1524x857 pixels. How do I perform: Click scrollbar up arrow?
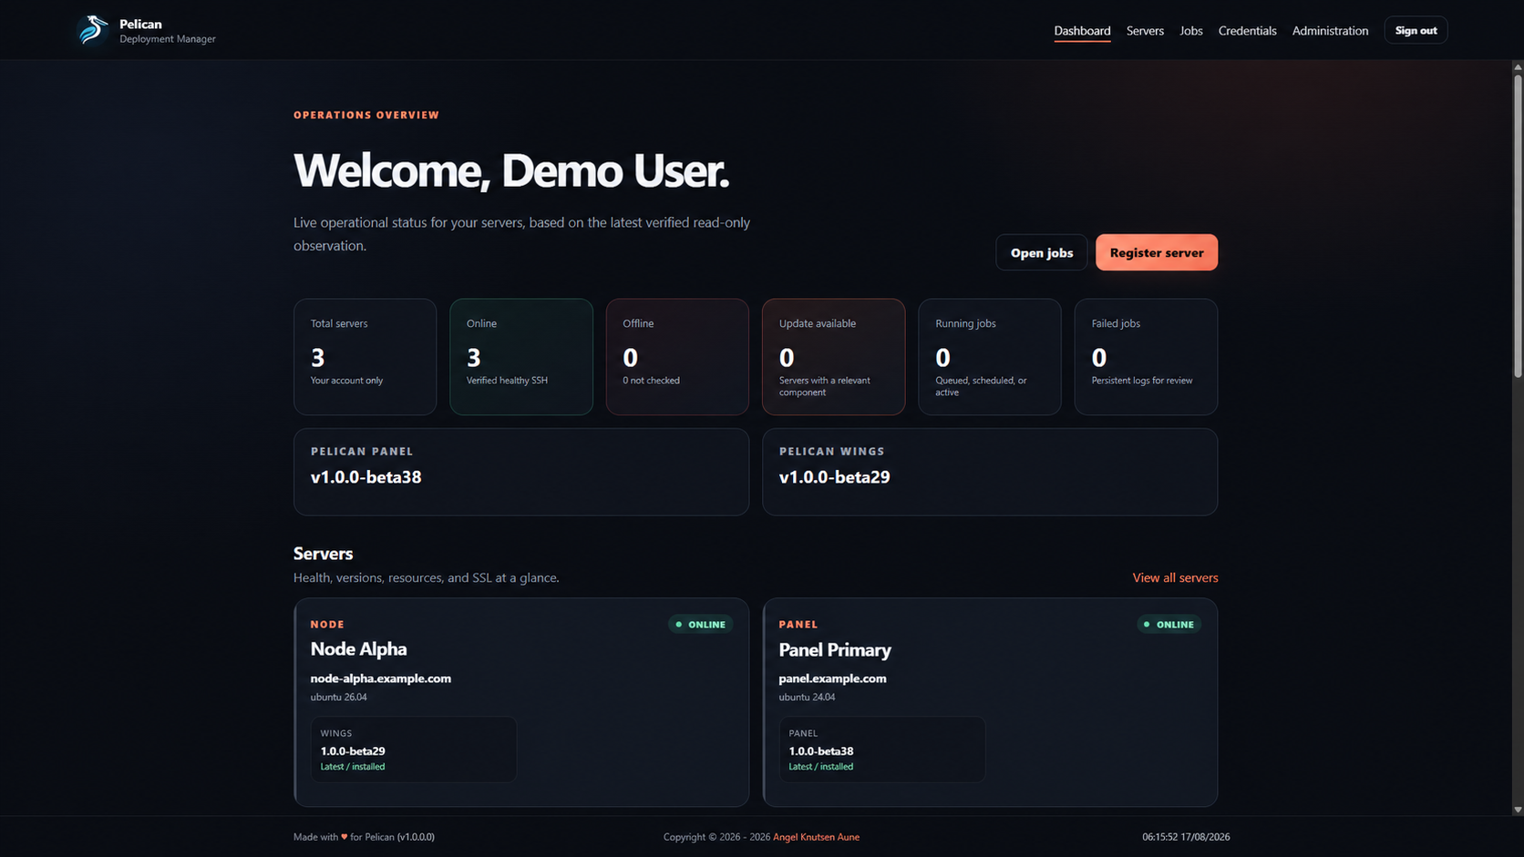click(1518, 66)
